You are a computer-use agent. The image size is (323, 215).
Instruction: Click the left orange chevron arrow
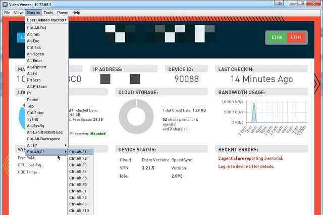click(6, 164)
